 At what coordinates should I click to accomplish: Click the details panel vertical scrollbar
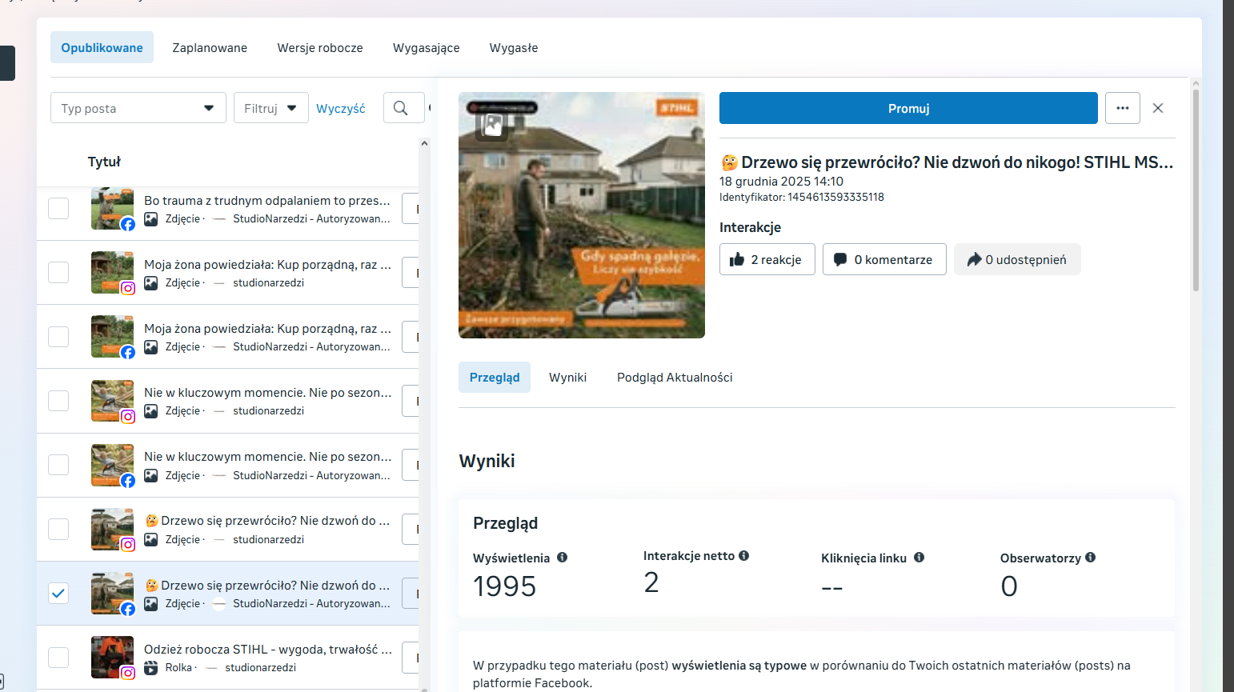(x=1196, y=190)
